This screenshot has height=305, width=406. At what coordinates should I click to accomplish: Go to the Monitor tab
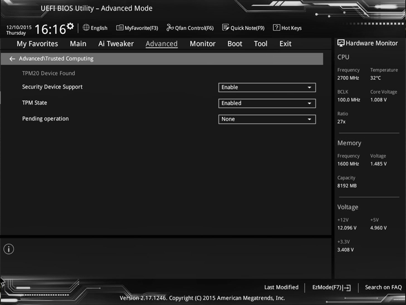pos(203,44)
